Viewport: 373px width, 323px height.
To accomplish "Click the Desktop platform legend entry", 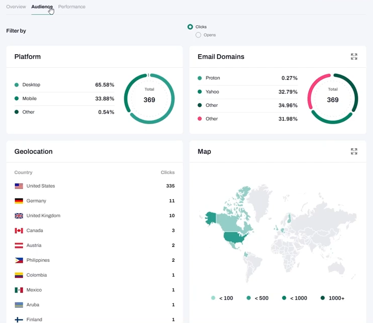I will tap(31, 85).
